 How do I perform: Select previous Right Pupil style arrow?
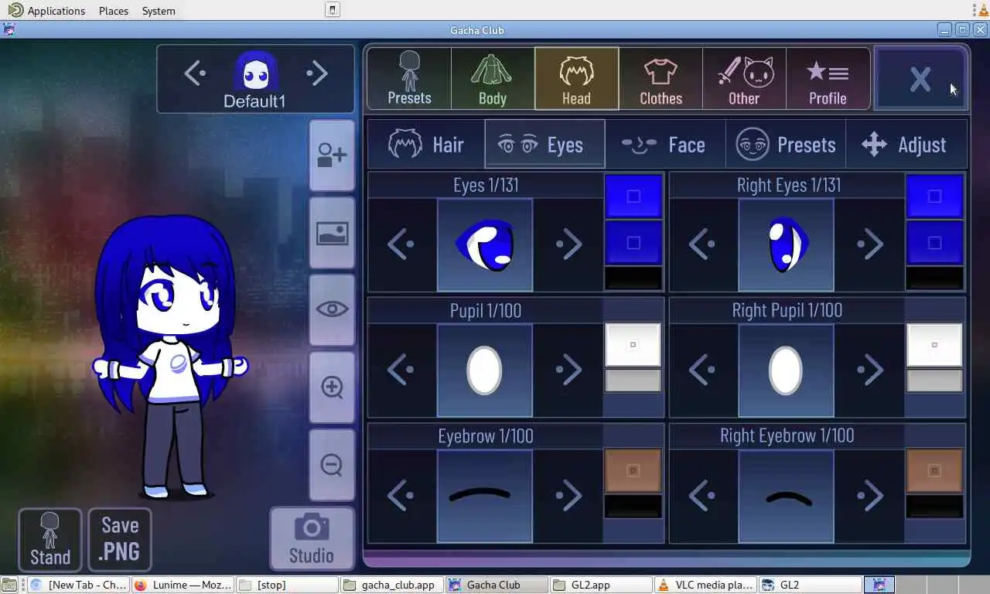tap(702, 370)
